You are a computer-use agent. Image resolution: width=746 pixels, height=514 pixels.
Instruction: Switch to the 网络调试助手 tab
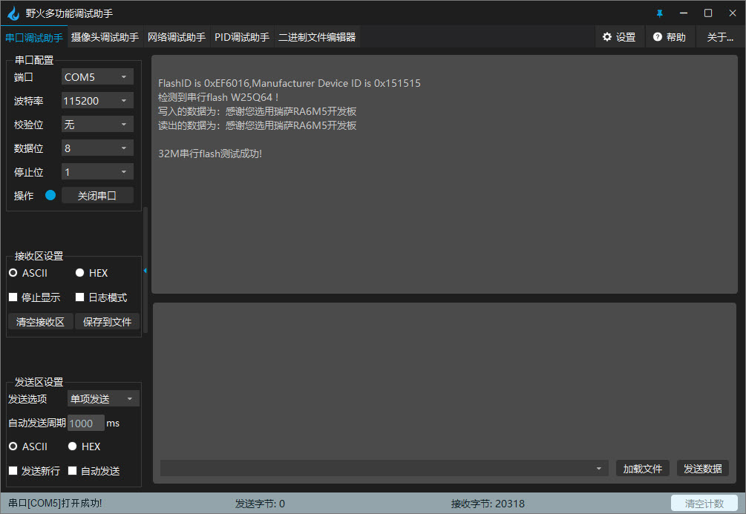[x=177, y=37]
